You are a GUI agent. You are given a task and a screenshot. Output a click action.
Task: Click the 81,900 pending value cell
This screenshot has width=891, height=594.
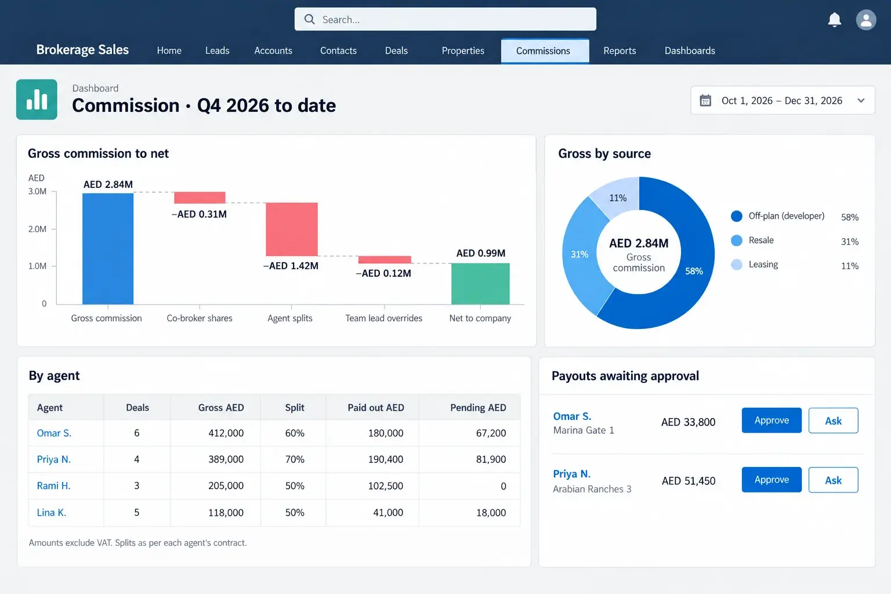pyautogui.click(x=469, y=459)
